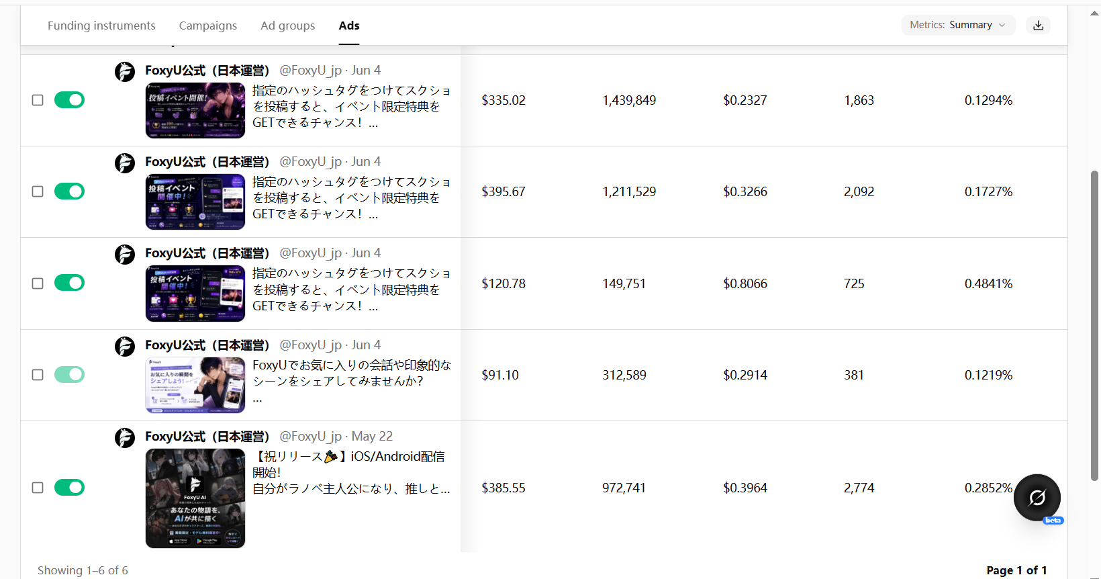The image size is (1101, 579).
Task: Click the 0.4841% rate value
Action: tap(989, 283)
